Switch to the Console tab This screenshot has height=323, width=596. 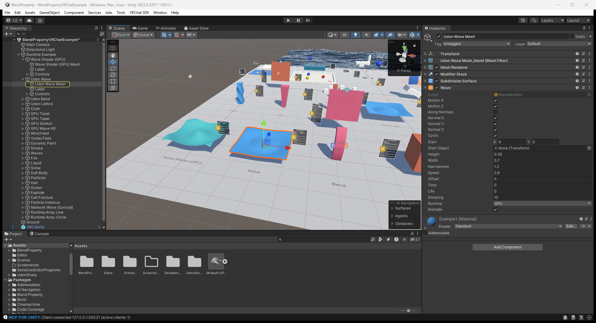point(39,234)
